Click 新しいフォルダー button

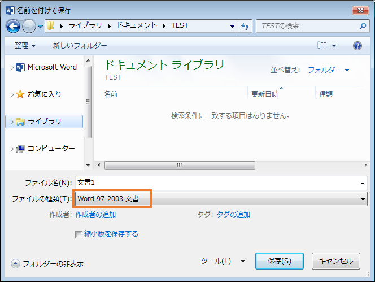pyautogui.click(x=80, y=45)
